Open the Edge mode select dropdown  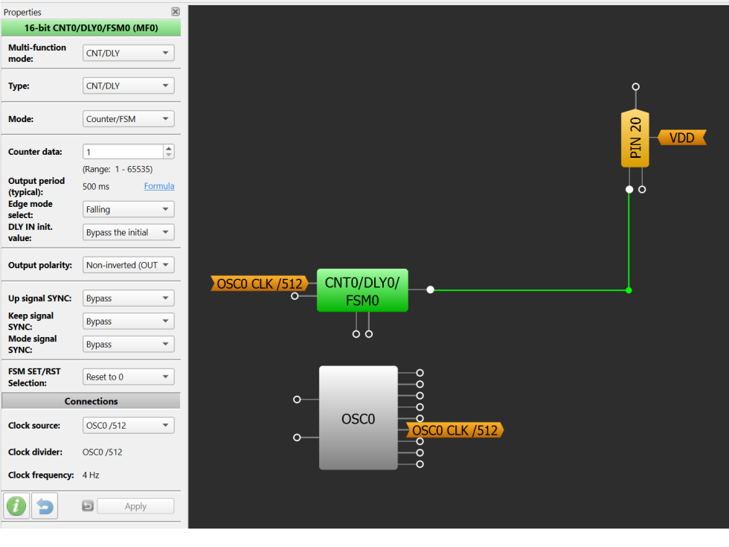click(128, 209)
